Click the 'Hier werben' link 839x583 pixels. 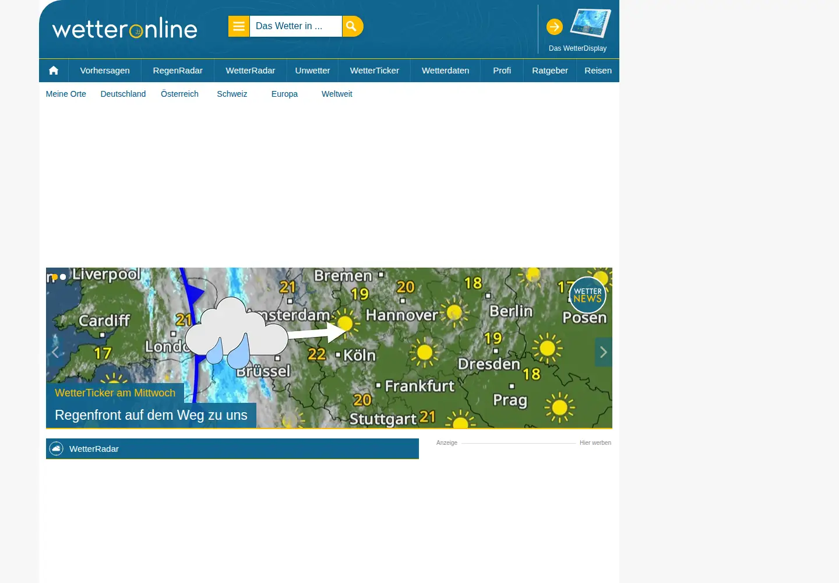(x=595, y=443)
